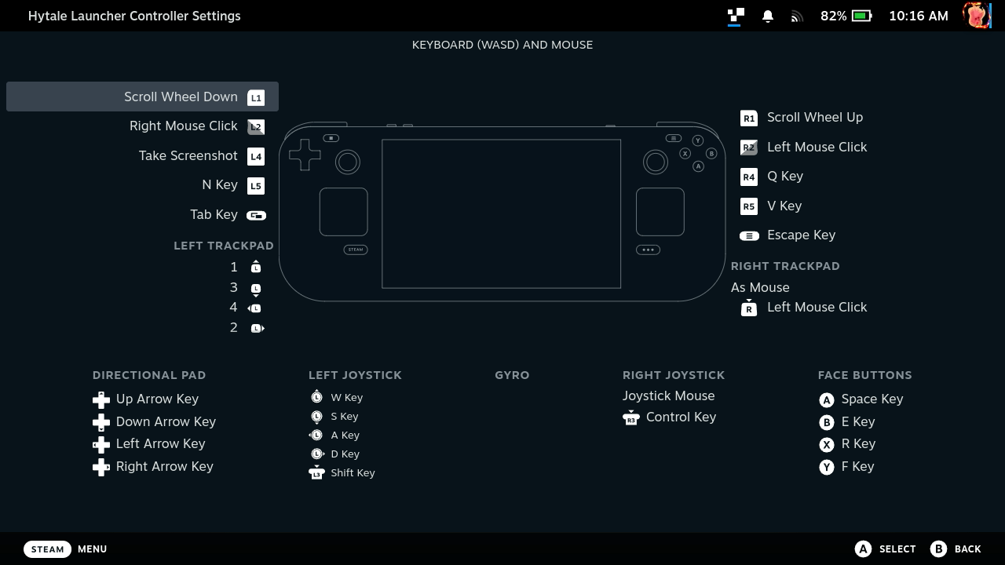Click the L4 Take Screenshot icon
Screen dimensions: 1005x565
(x=256, y=156)
